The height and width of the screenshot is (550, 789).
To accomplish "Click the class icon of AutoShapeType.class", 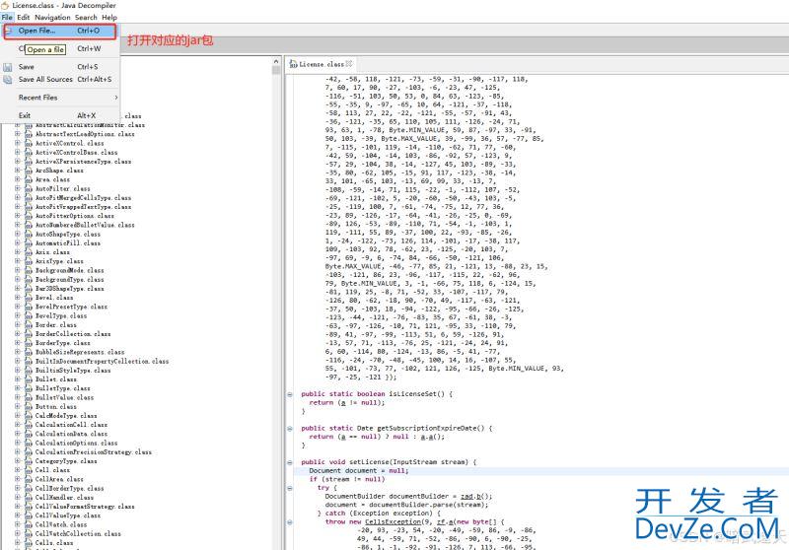I will click(29, 235).
